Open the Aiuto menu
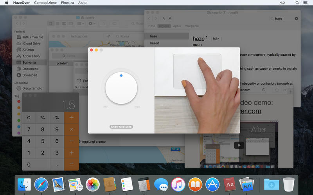313x195 pixels. (82, 3)
